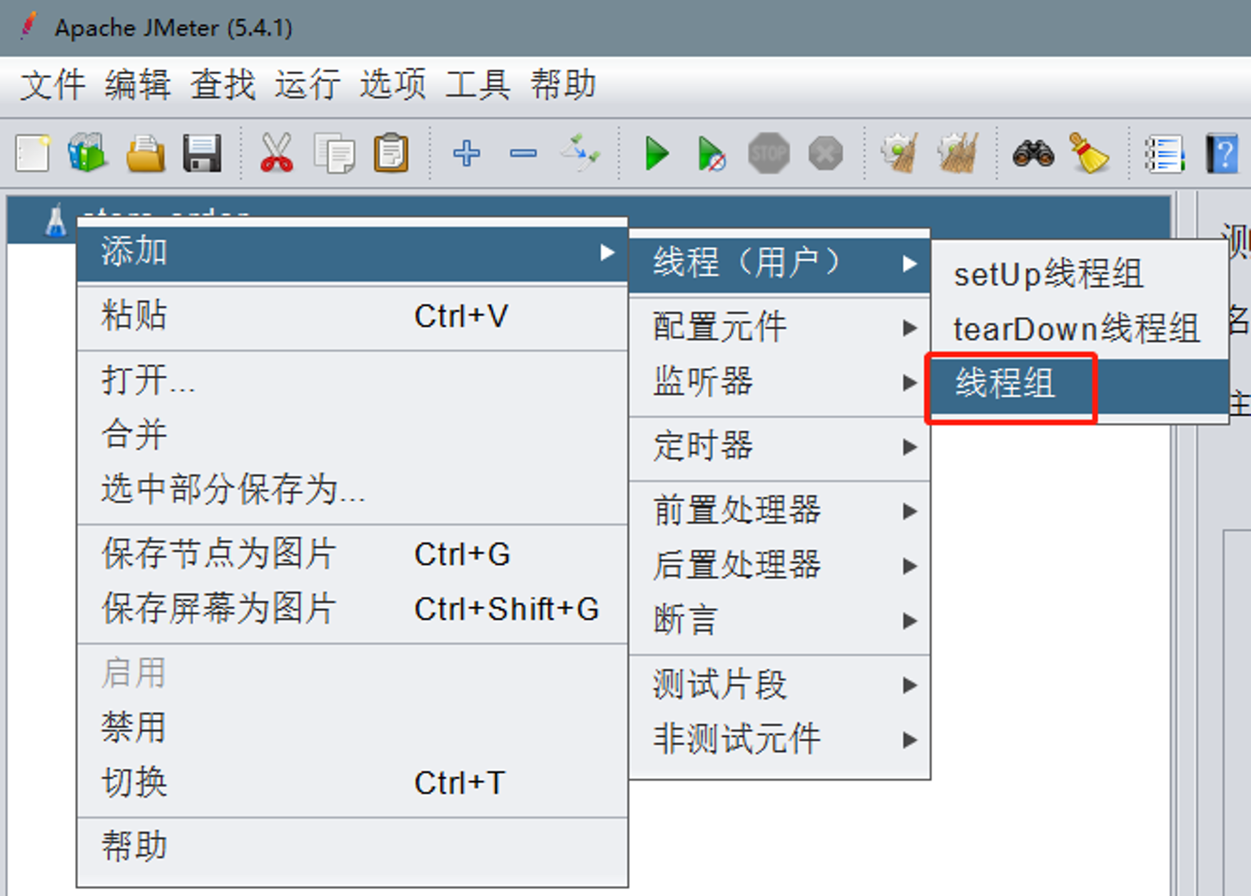Expand the 后置处理器 submenu
Screen dimensions: 1251x896
click(779, 565)
